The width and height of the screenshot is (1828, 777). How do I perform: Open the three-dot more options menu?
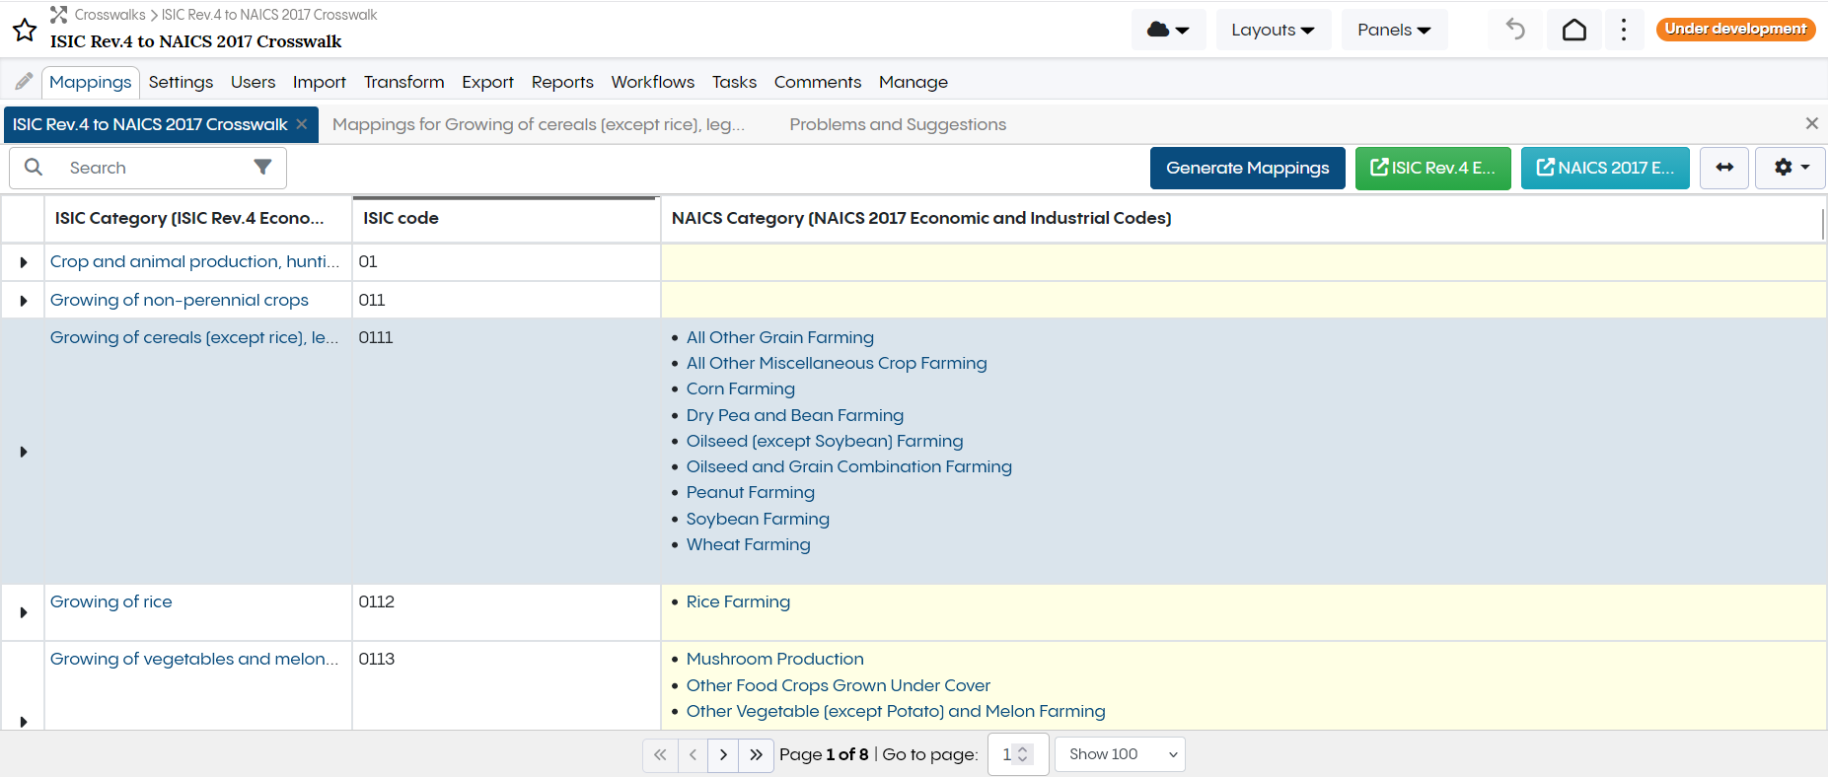coord(1624,30)
